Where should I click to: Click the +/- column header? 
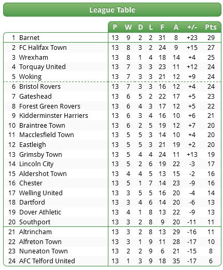192,27
